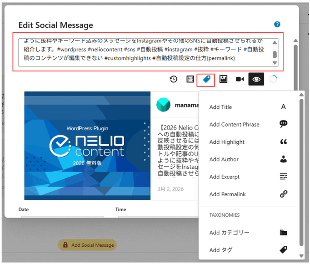Click the Add Social Message button

[87, 245]
